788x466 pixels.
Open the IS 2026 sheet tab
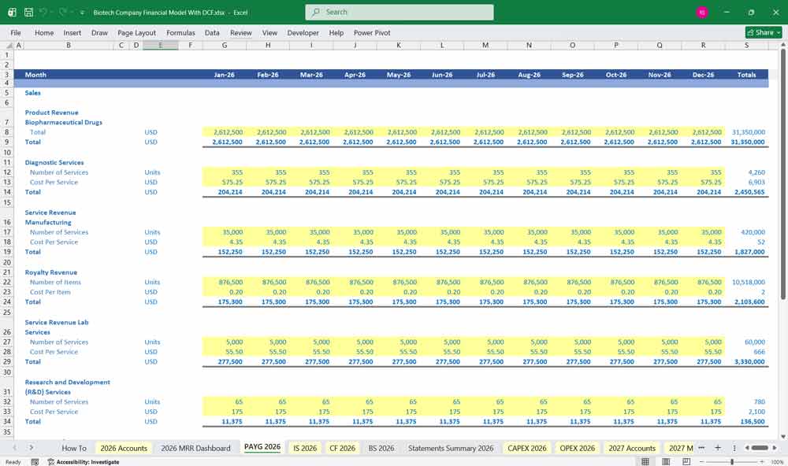coord(304,447)
